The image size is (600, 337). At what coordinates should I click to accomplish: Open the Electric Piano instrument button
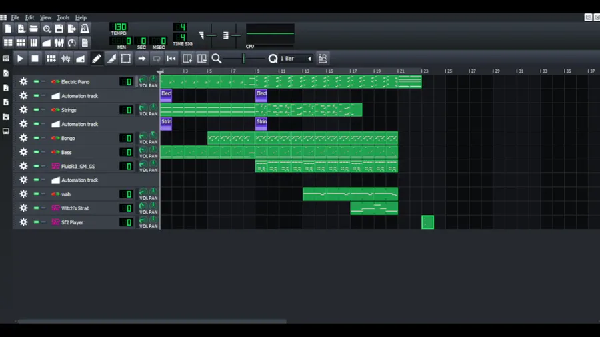point(83,81)
